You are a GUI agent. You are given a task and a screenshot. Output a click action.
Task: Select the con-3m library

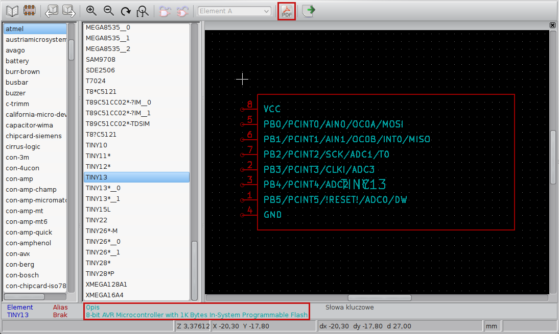pos(35,157)
